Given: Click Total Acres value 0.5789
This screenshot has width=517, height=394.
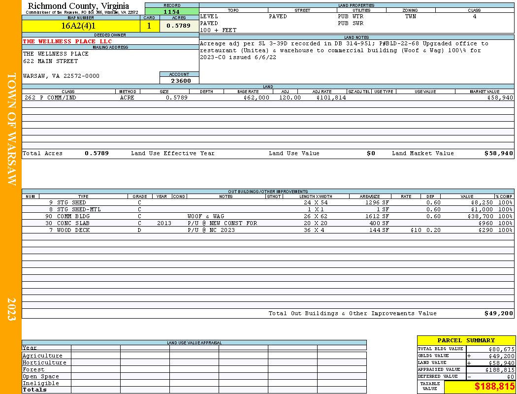Looking at the screenshot, I should click(97, 153).
